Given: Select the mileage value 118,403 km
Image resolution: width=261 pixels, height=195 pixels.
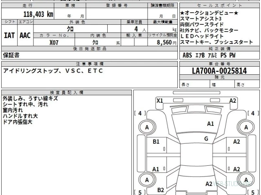Looking at the screenshot, I should click(38, 14).
